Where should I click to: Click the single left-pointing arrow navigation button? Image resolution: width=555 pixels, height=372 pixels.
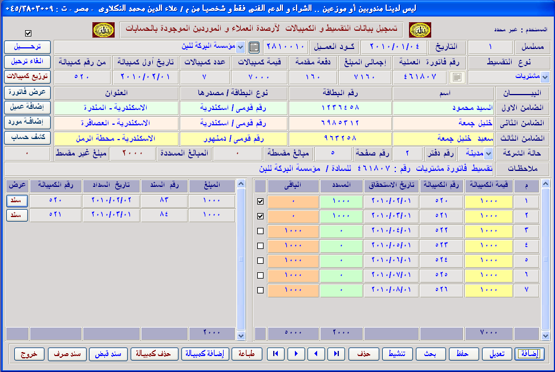(317, 354)
